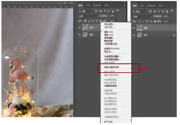Click artboard nesting lock icon in the left panel

97,21
